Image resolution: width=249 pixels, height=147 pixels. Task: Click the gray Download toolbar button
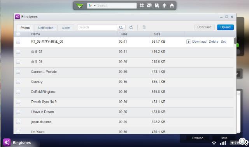point(204,27)
